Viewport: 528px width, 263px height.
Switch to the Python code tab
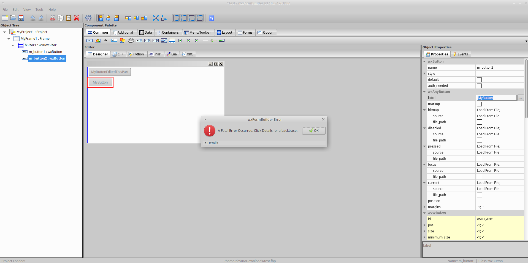pyautogui.click(x=136, y=54)
